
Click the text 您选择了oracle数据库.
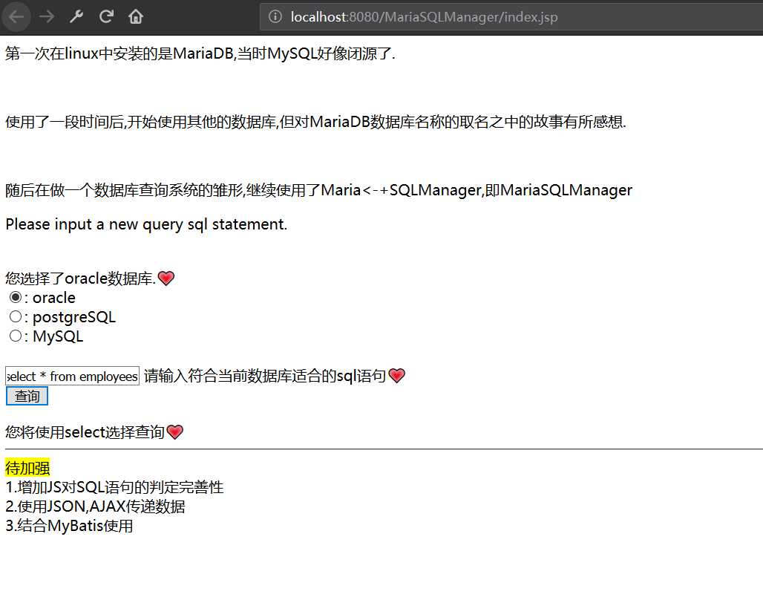(x=81, y=278)
